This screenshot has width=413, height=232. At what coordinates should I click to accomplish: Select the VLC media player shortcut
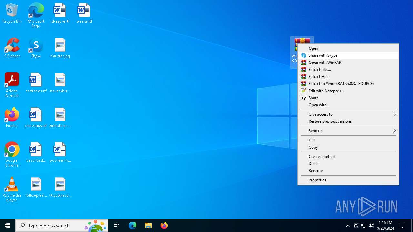pos(12,189)
